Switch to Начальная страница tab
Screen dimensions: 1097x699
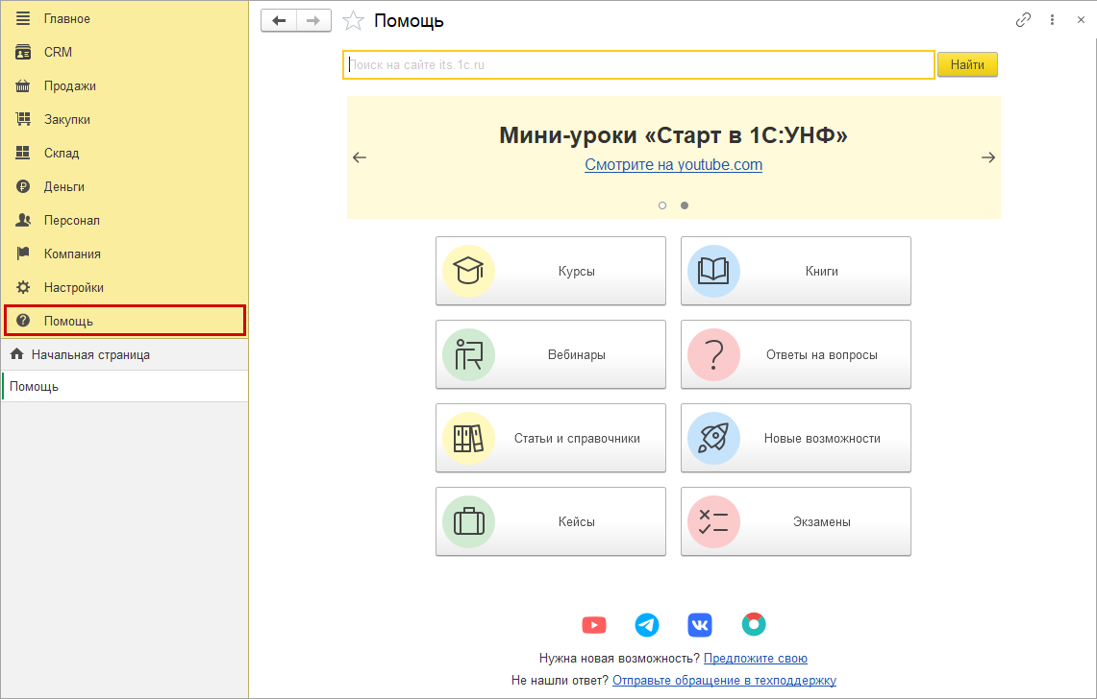(125, 354)
